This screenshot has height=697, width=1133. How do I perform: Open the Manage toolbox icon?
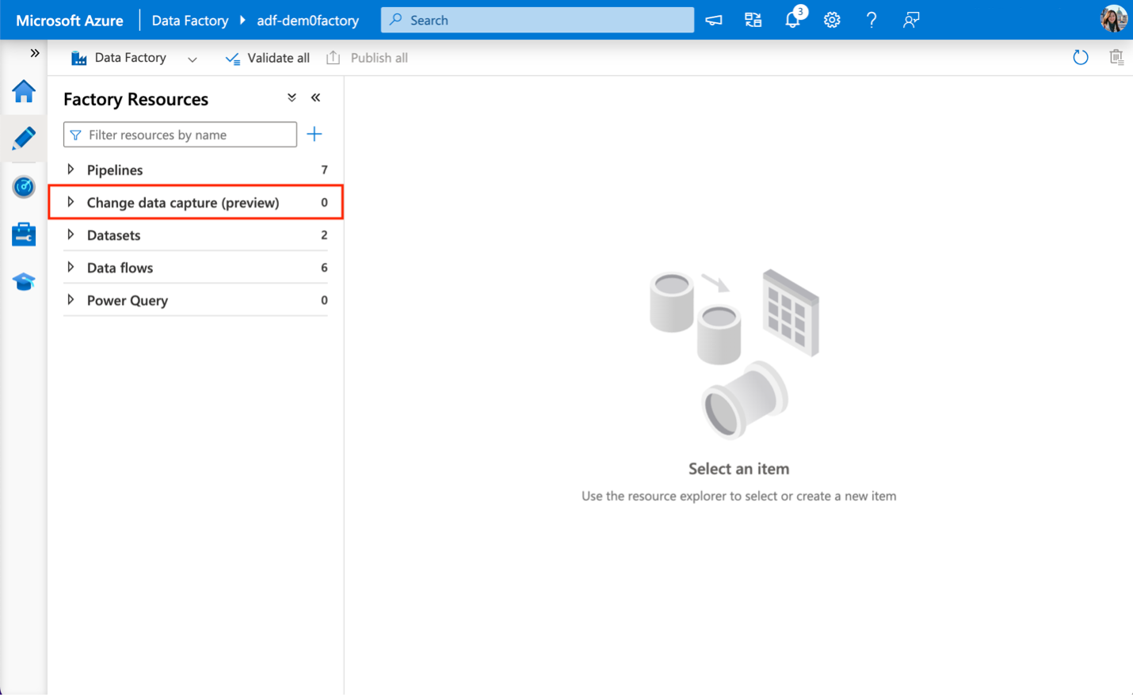23,234
